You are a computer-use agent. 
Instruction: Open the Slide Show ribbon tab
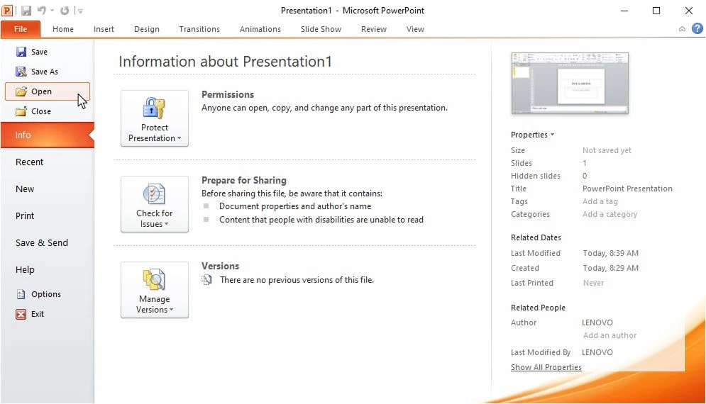pyautogui.click(x=321, y=29)
